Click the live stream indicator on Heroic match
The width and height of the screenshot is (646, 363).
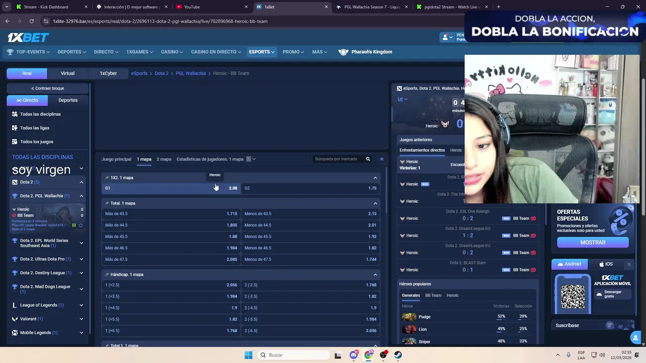click(x=74, y=225)
